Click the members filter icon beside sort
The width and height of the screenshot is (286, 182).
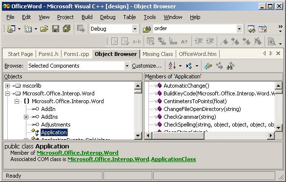pyautogui.click(x=189, y=66)
